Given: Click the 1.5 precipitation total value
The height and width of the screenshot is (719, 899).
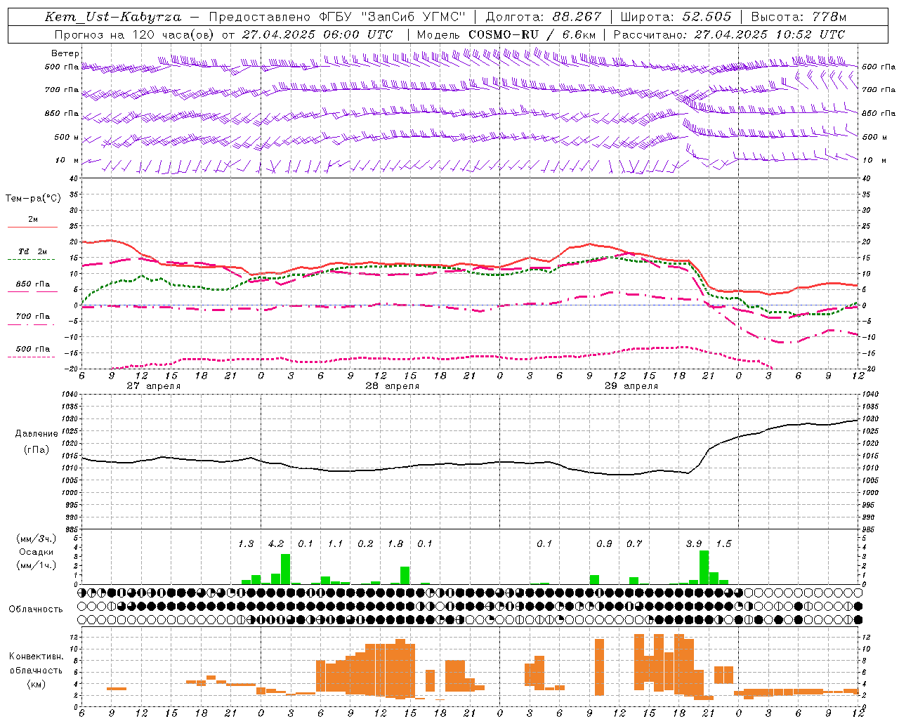Looking at the screenshot, I should tap(723, 543).
